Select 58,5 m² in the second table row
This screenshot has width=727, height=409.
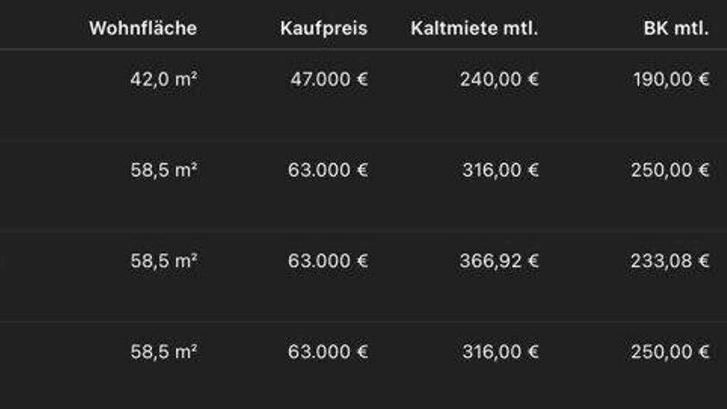[x=163, y=170]
